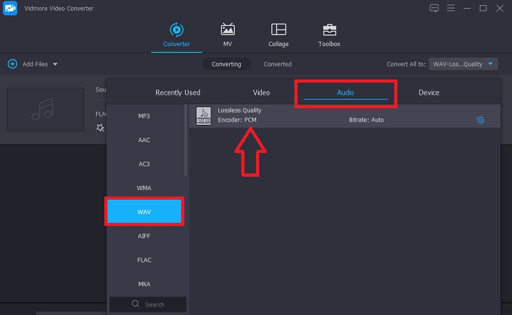Viewport: 512px width, 315px height.
Task: Choose AAC from the format list
Action: coord(144,140)
